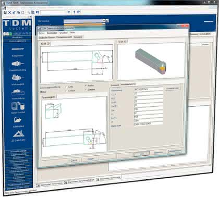Open the Arbeitspläne folder icon in sidebar
The image size is (219, 197).
18,120
